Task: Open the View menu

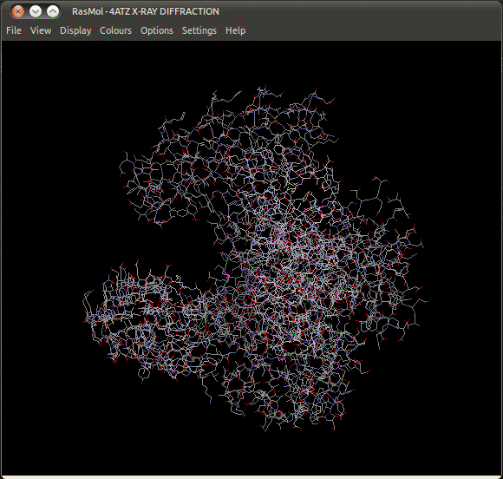Action: tap(41, 30)
